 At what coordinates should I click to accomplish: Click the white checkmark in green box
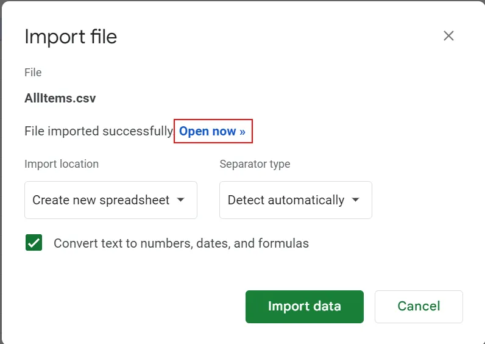click(34, 243)
